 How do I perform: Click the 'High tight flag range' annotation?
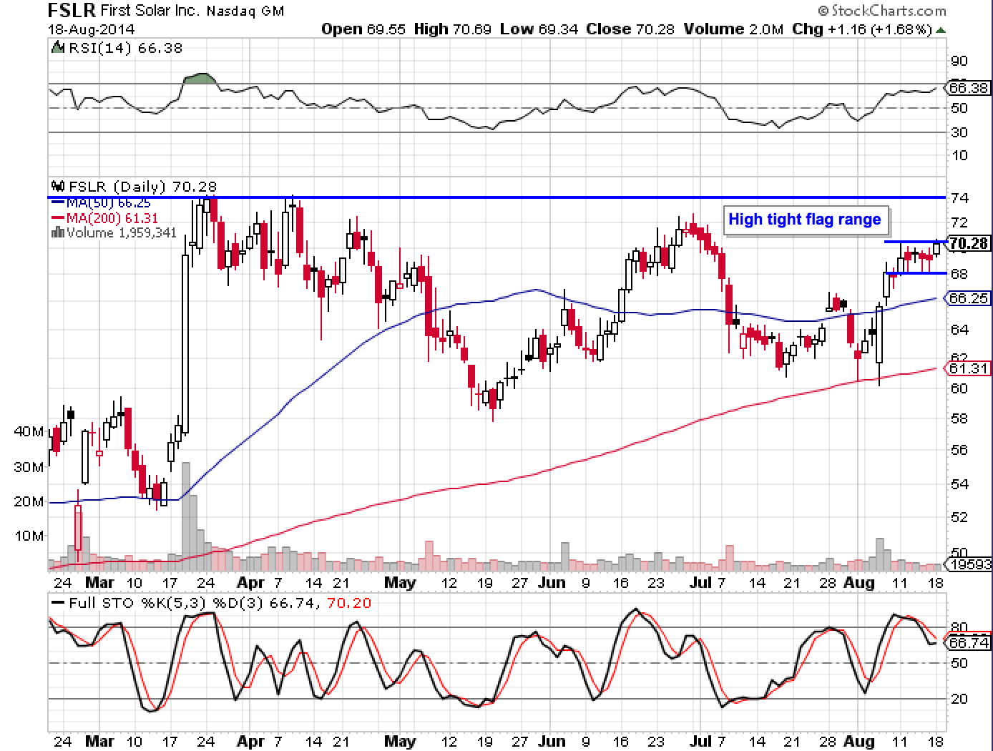pos(805,220)
